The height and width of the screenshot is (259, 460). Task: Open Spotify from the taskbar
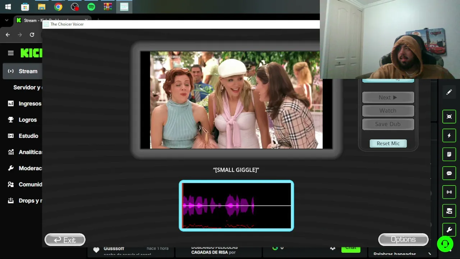point(91,7)
